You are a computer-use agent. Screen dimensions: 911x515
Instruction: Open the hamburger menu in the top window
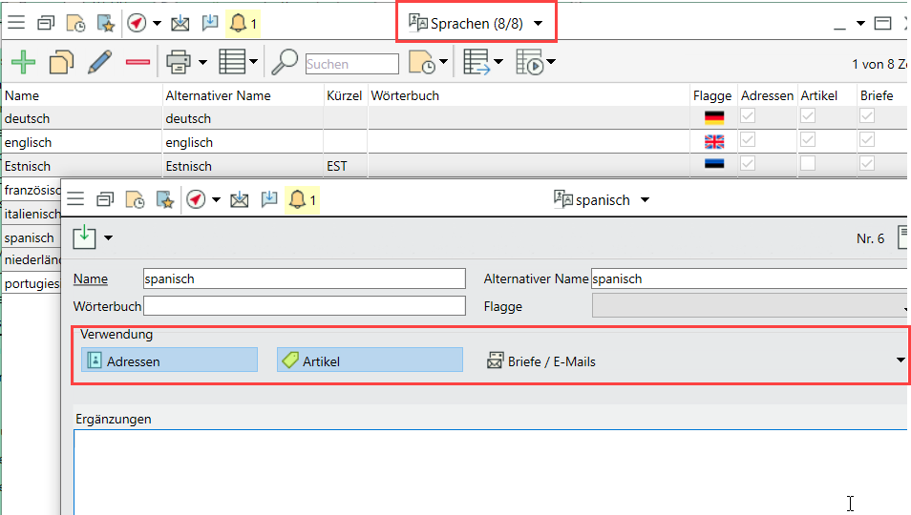click(16, 23)
